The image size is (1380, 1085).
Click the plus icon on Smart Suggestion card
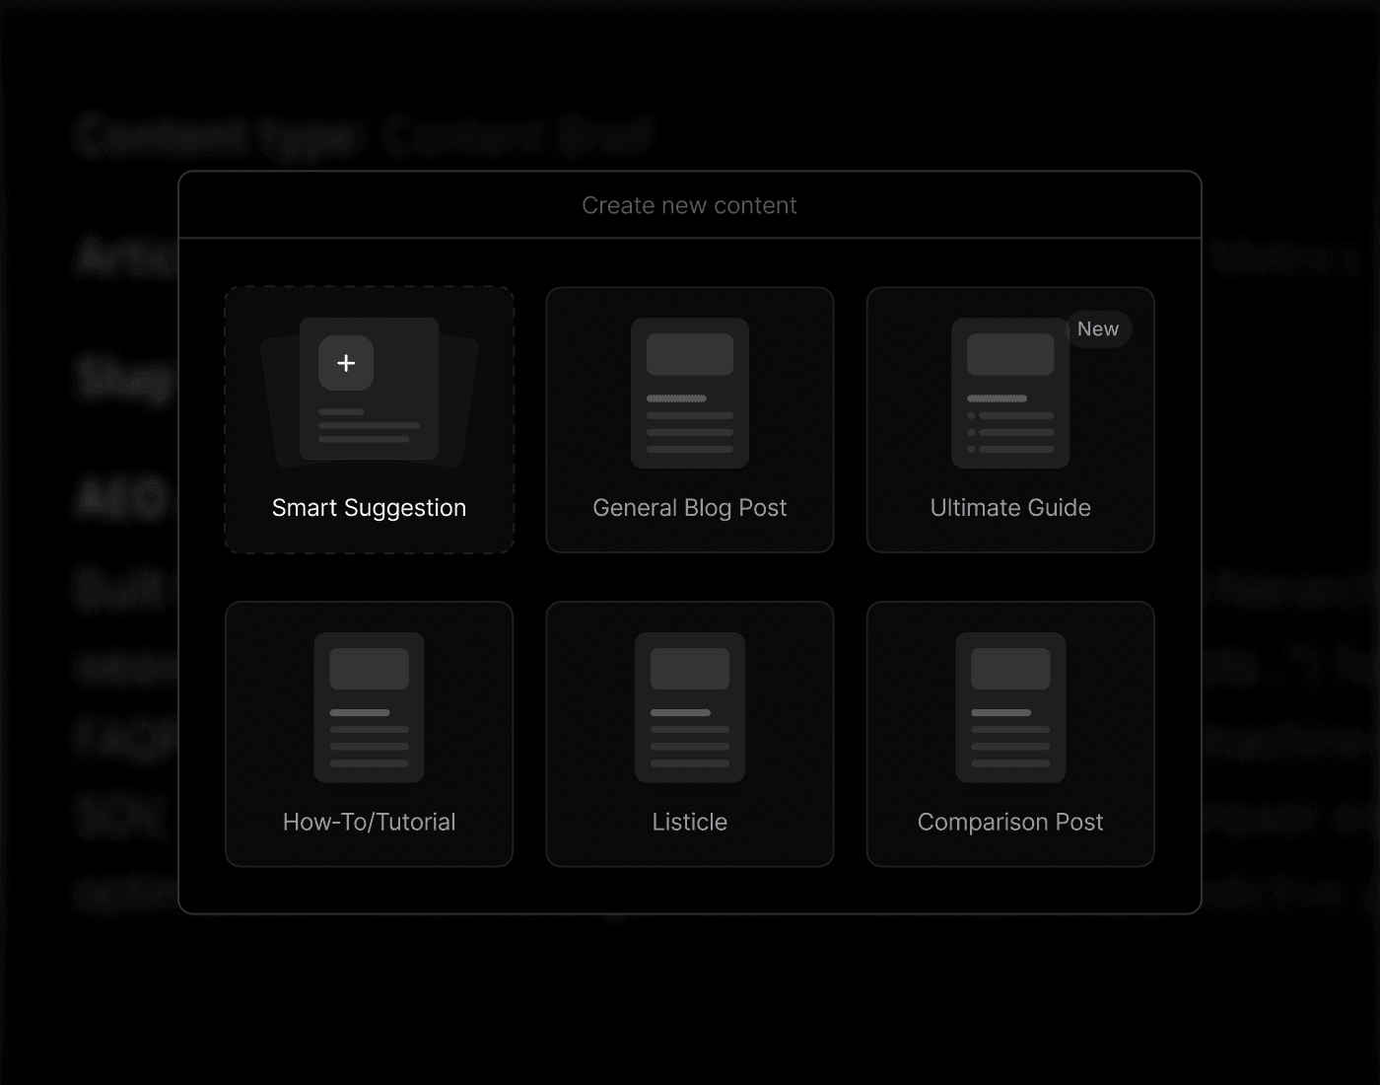click(346, 362)
